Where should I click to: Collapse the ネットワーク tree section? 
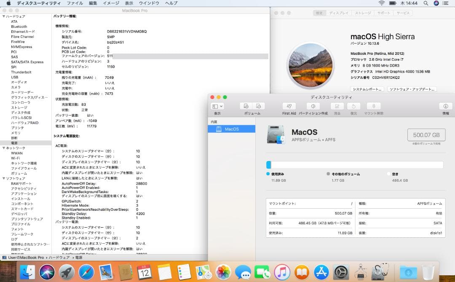pyautogui.click(x=4, y=148)
